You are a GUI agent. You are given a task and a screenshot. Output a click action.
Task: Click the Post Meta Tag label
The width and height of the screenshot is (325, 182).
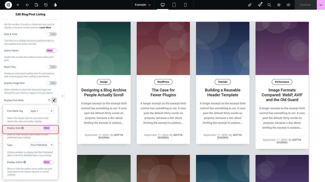click(15, 111)
